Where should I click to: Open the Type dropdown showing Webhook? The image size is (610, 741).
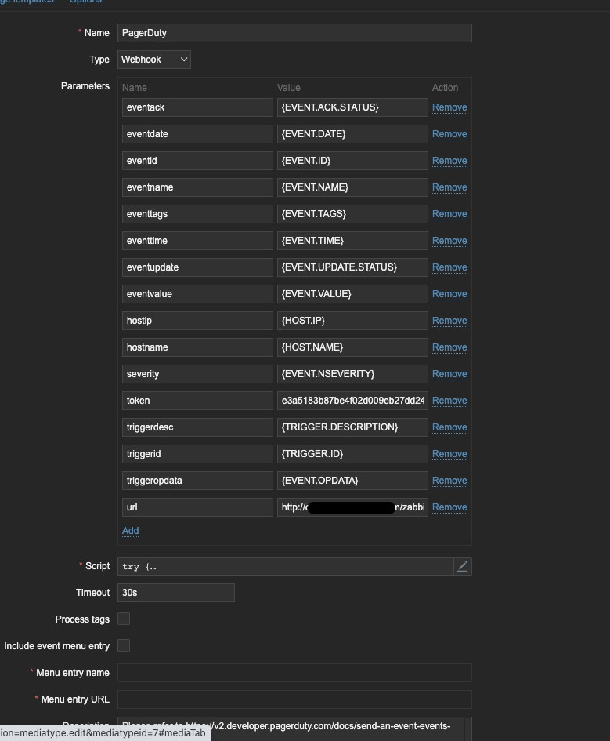pyautogui.click(x=154, y=60)
